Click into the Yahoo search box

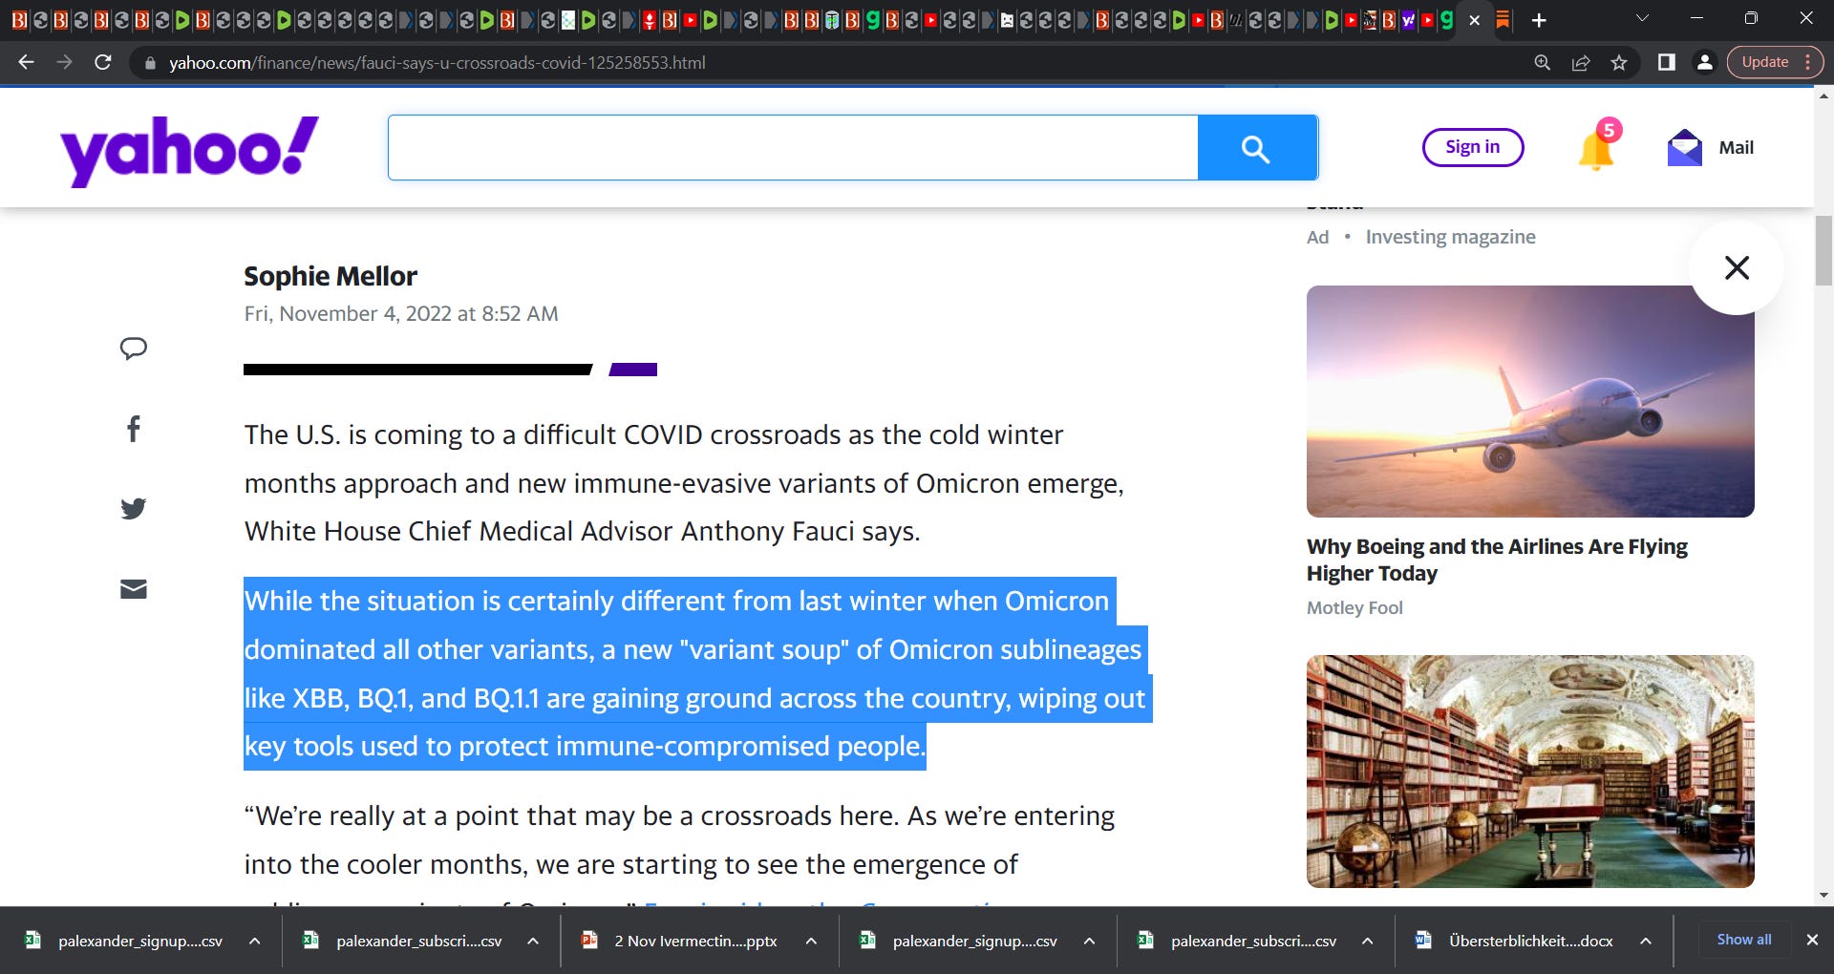(793, 148)
